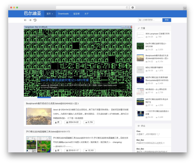Open sidebar article MDL2
Viewport: 195px width, 164px height.
(154, 67)
